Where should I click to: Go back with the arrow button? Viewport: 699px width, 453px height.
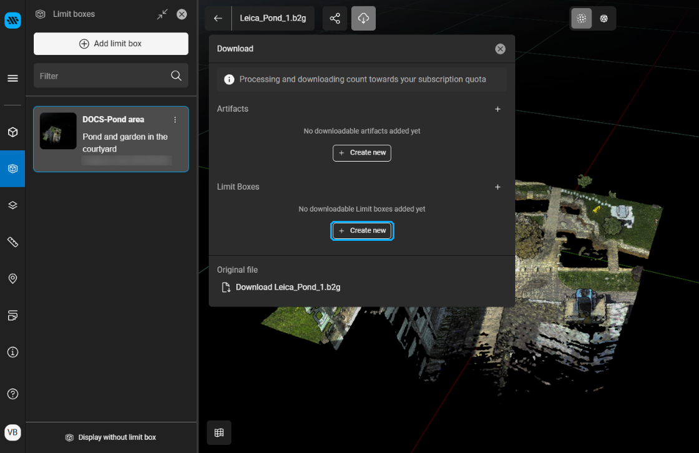(218, 18)
